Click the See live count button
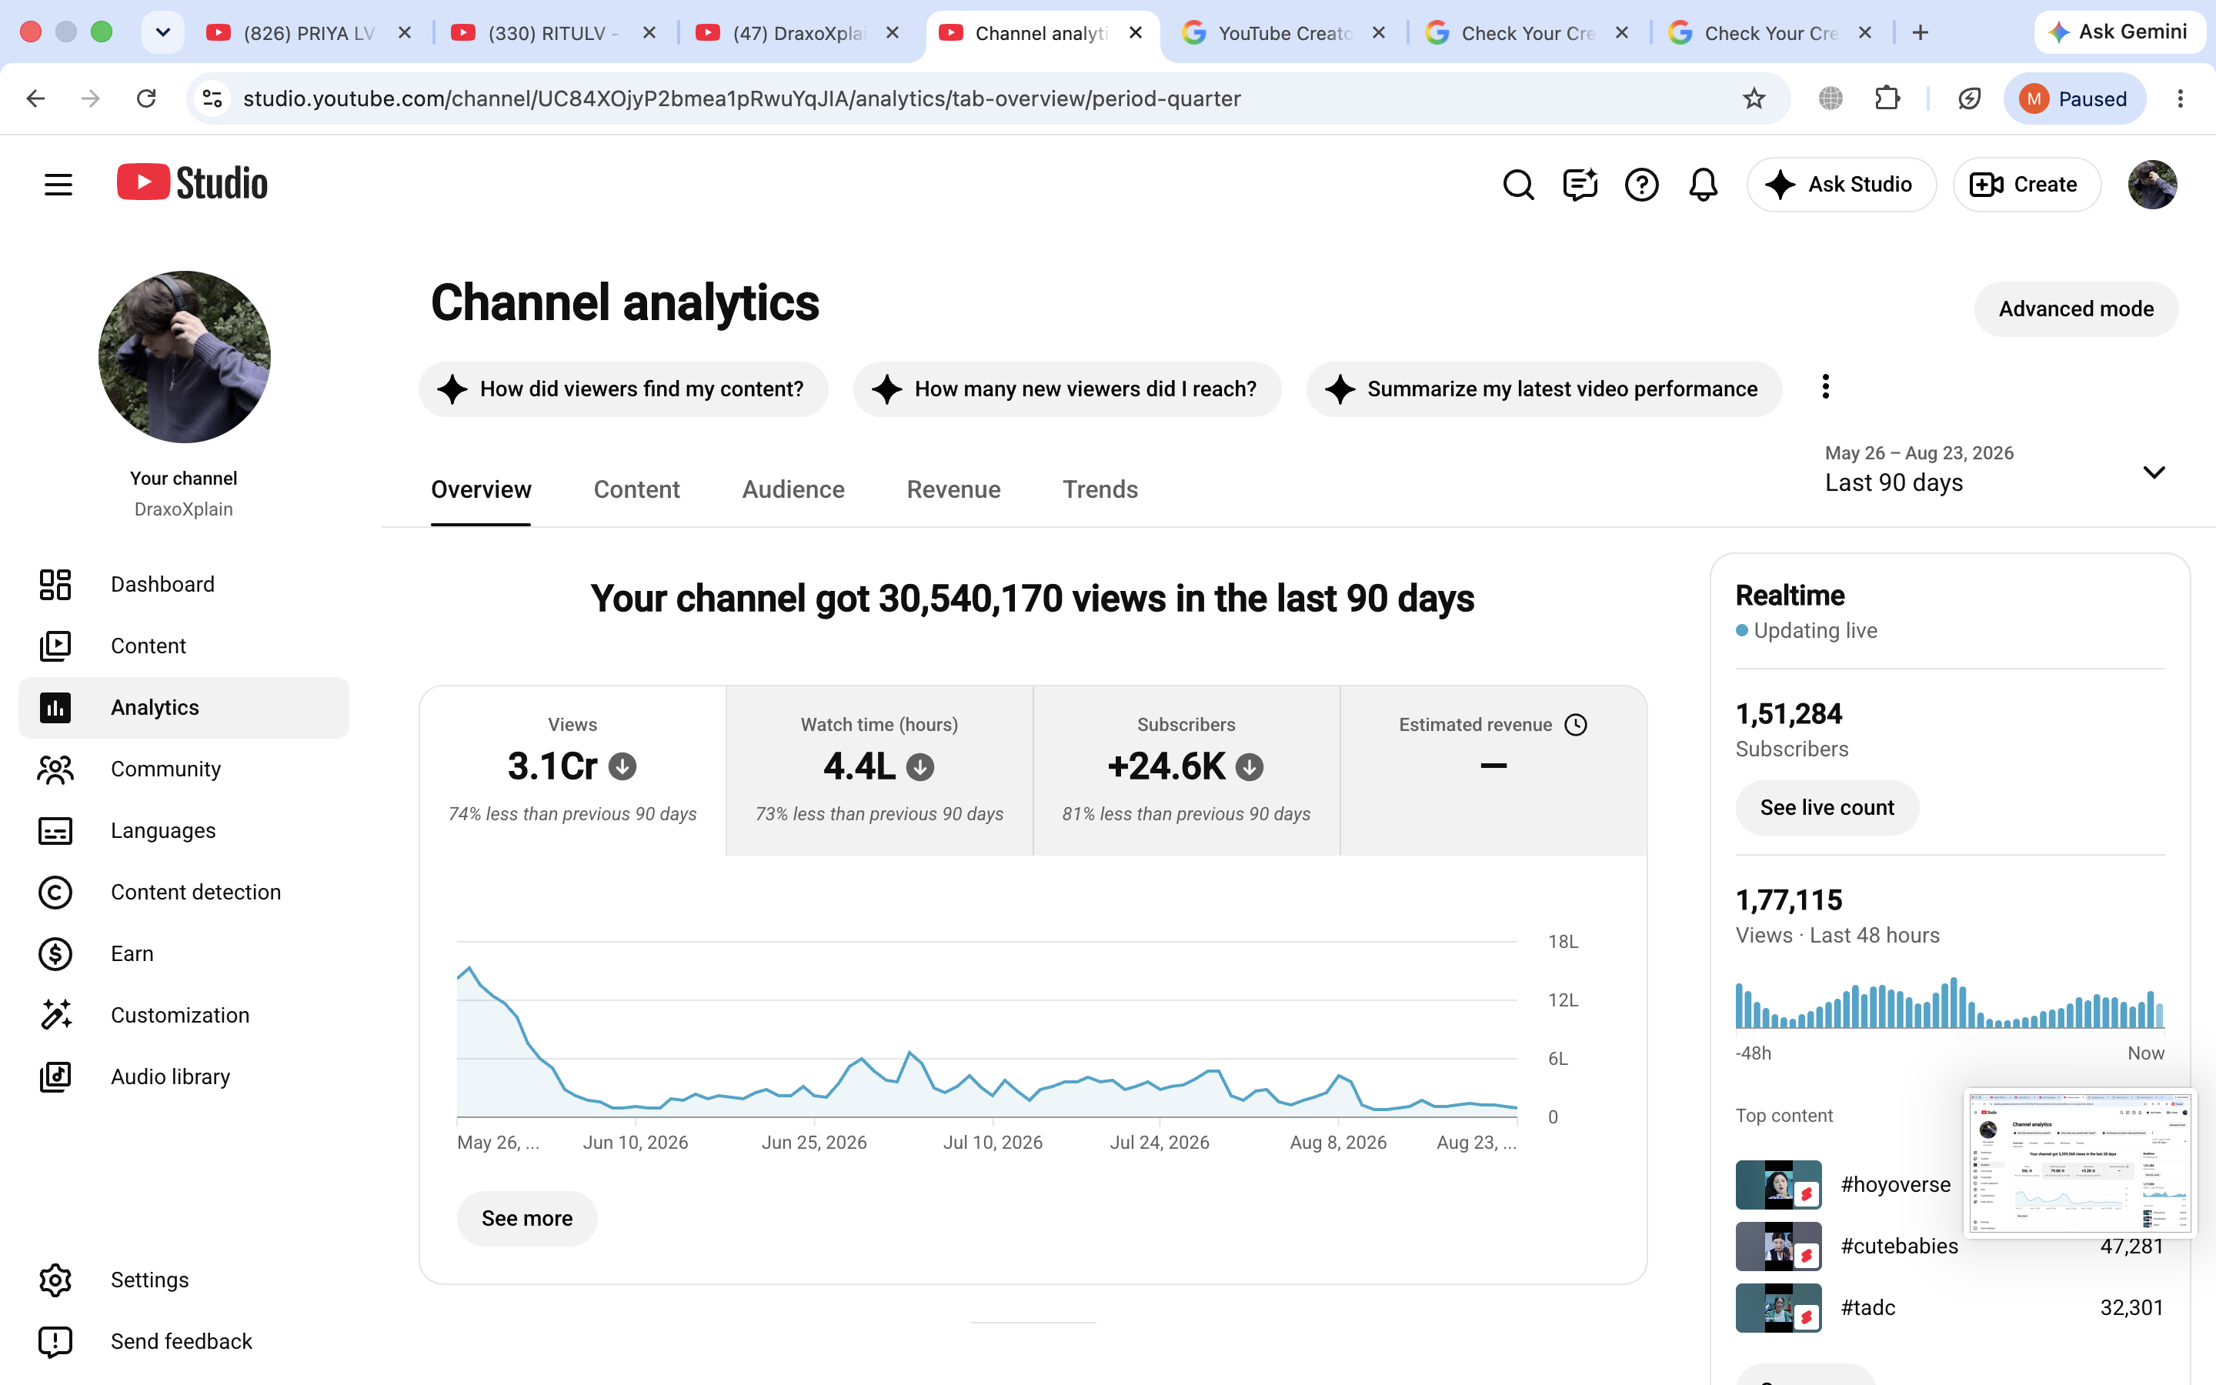This screenshot has width=2216, height=1385. click(1827, 807)
